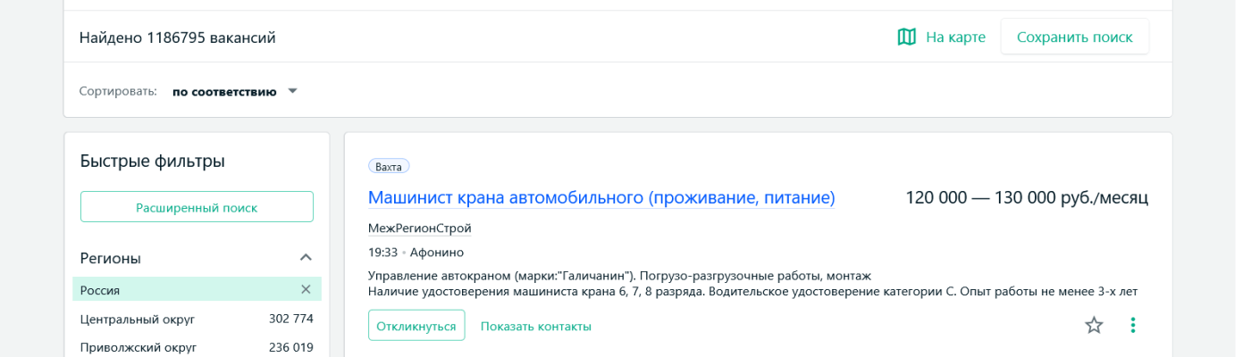Screen dimensions: 1251x357
Task: Click the map icon beside На карте
Action: (x=906, y=37)
